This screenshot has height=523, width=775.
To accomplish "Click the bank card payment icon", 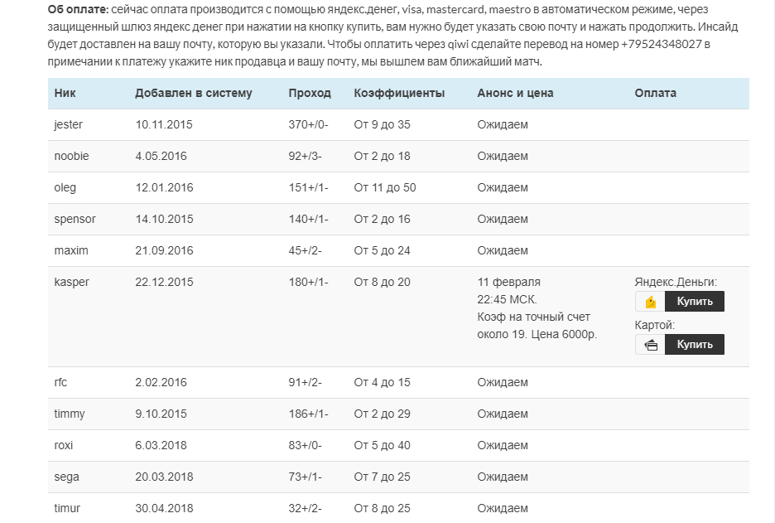I will [651, 345].
